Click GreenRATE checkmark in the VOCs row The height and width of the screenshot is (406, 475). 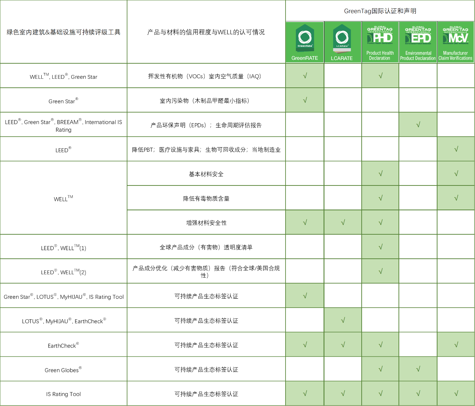(305, 76)
